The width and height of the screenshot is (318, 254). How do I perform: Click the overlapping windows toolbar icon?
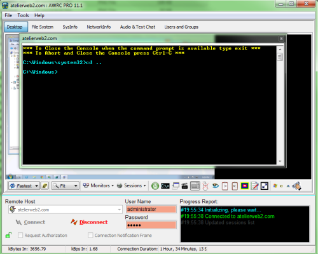tap(176, 186)
